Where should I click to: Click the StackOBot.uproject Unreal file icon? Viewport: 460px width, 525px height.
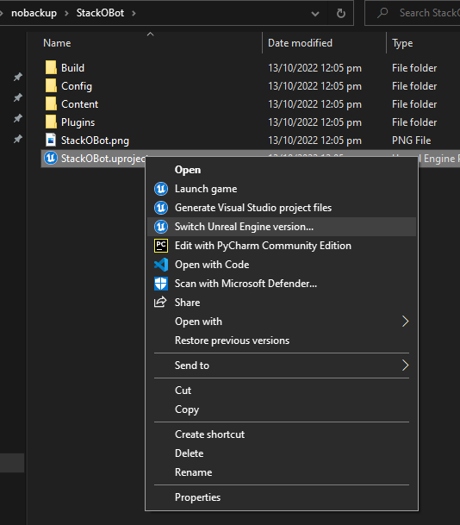[51, 158]
